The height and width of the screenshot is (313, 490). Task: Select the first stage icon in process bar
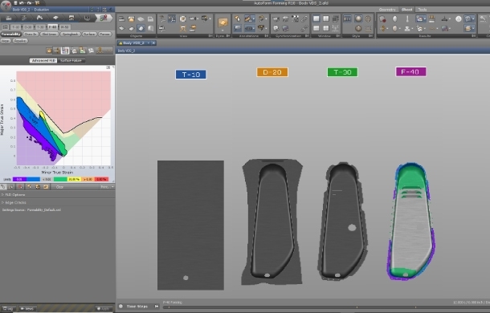tap(9, 18)
